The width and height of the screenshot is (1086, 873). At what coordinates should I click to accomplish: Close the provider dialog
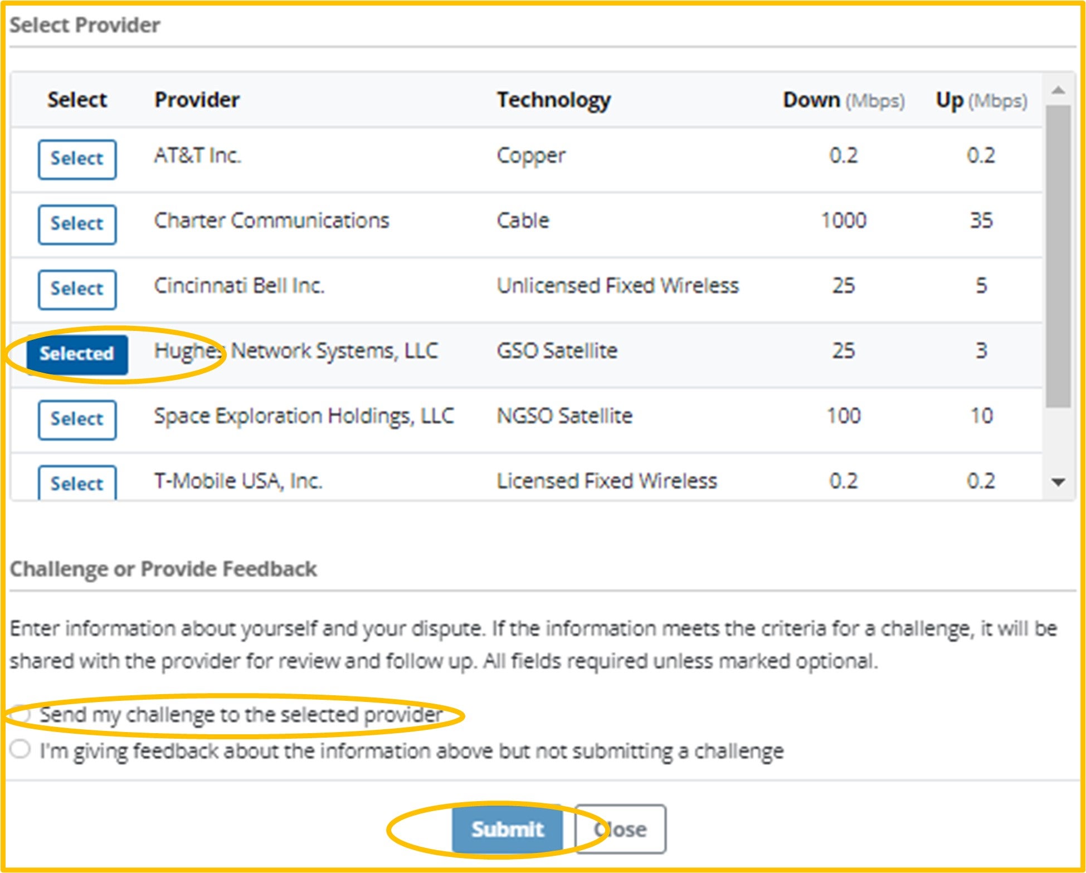pos(620,829)
